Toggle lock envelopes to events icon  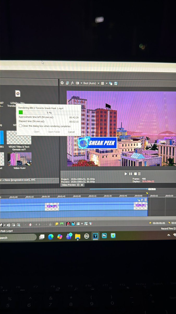point(86,224)
